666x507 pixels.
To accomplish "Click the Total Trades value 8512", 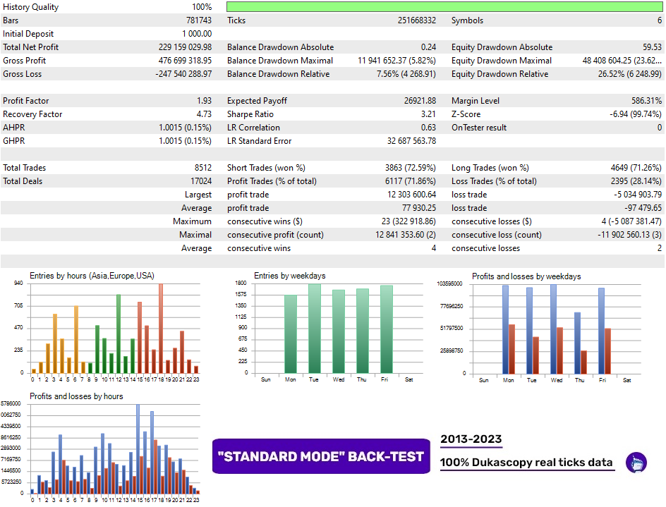I will click(x=201, y=168).
